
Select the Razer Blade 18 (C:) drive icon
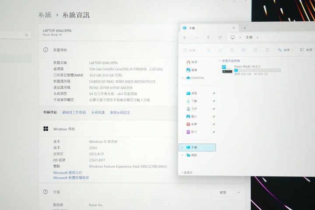coord(227,69)
